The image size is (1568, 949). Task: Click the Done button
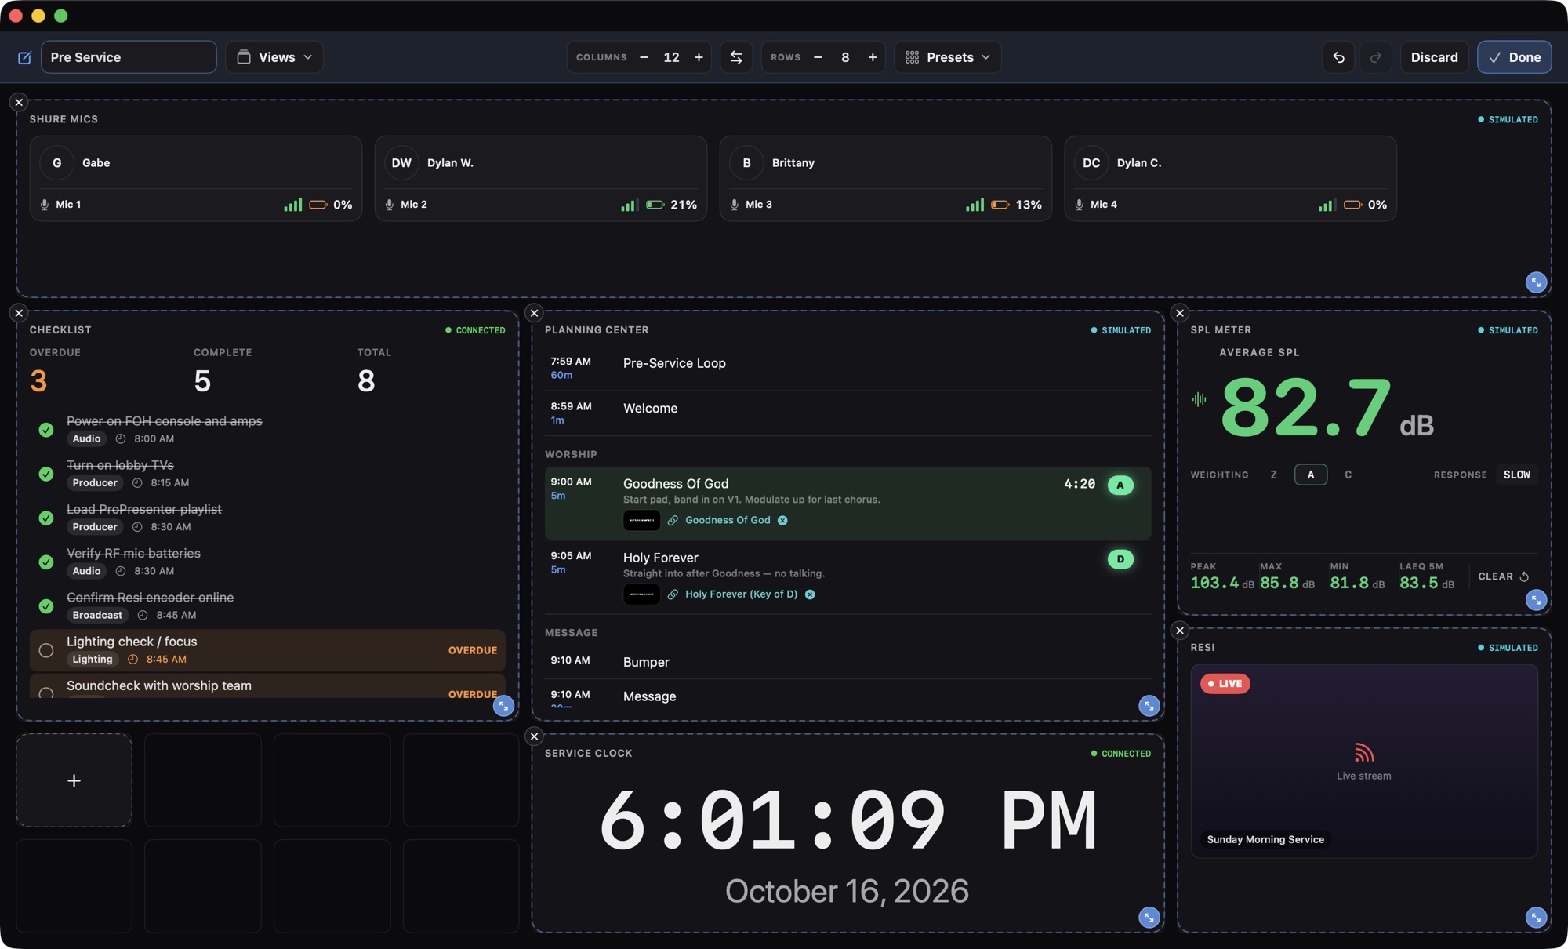(1514, 57)
